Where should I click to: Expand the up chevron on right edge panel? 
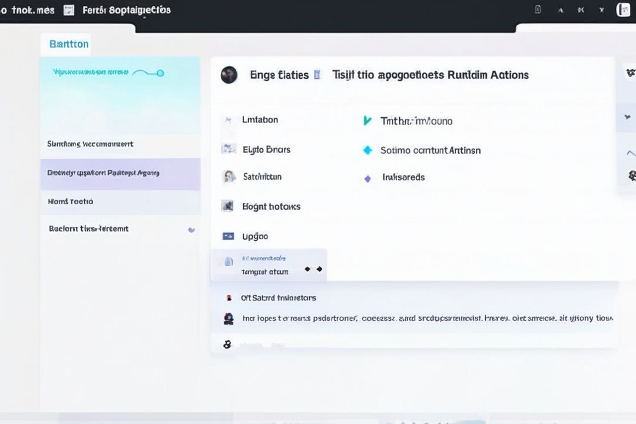(631, 153)
